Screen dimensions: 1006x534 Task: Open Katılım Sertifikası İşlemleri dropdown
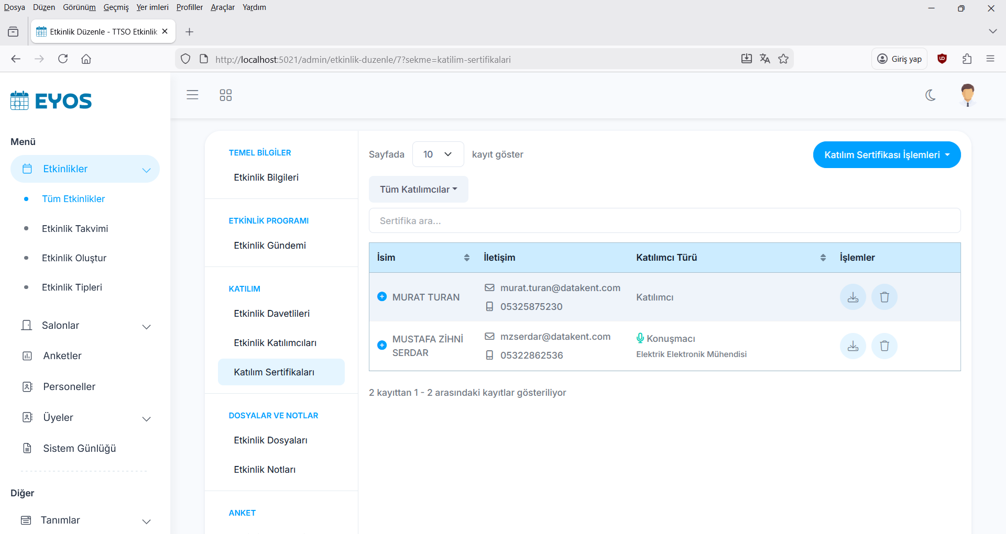pos(887,155)
